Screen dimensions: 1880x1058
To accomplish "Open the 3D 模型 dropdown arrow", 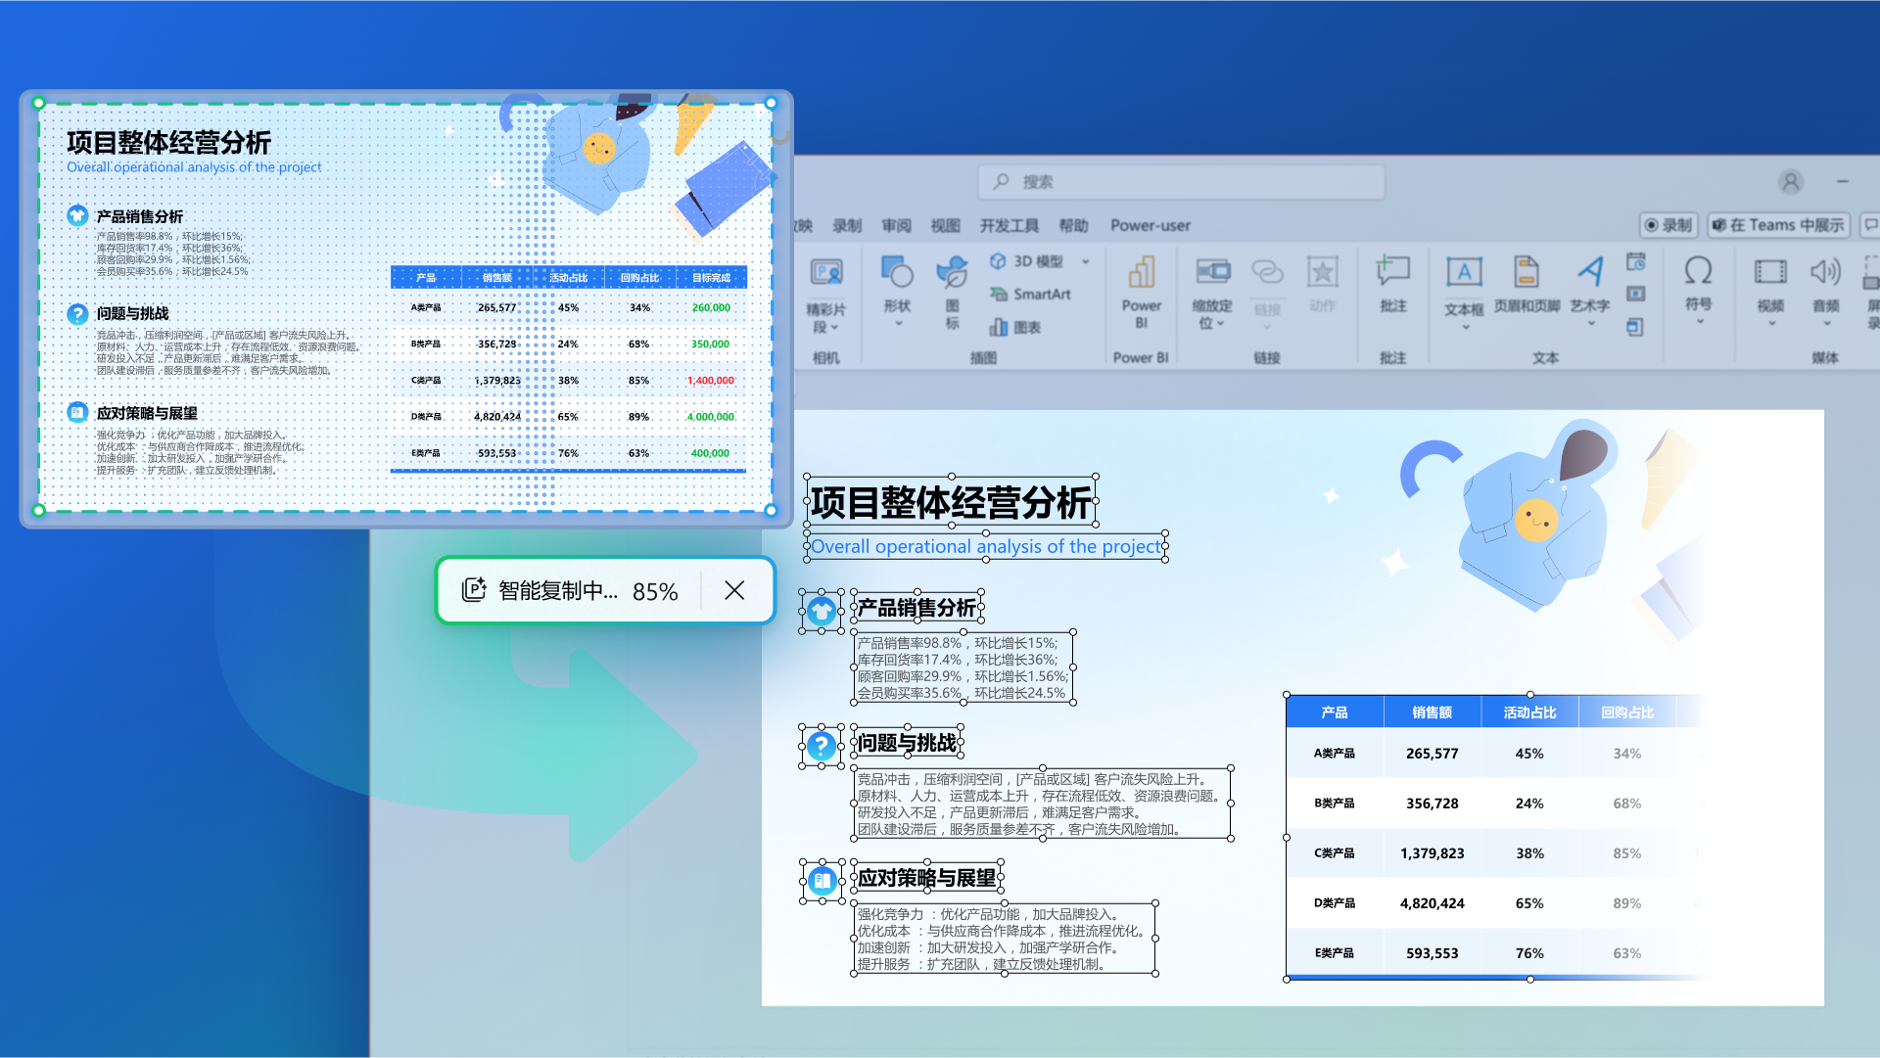I will [1084, 261].
